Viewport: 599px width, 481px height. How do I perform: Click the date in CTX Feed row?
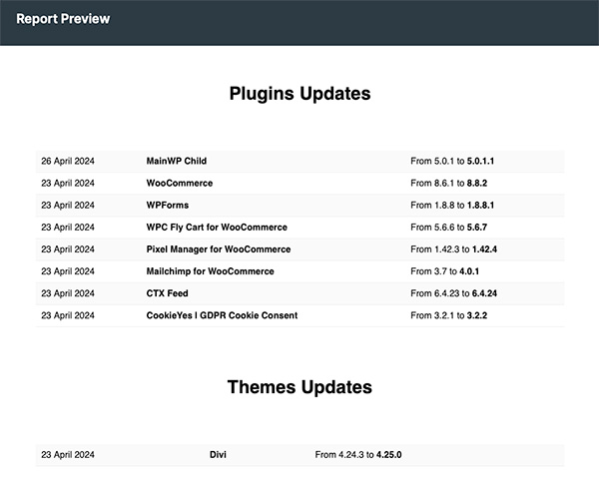[x=68, y=293]
